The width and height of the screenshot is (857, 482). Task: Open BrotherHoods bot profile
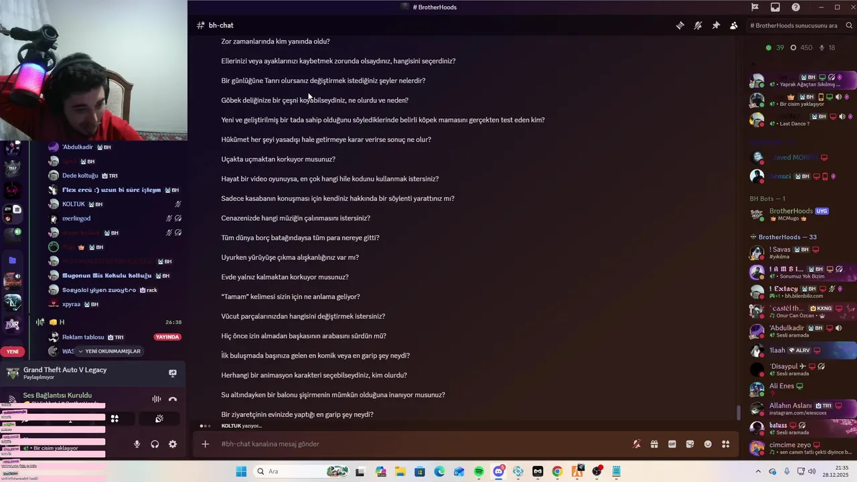tap(801, 214)
